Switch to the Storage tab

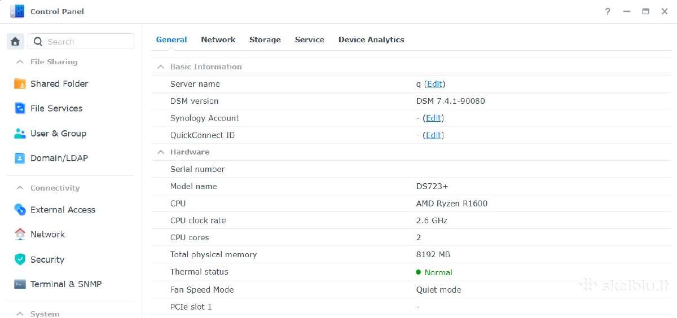click(265, 39)
